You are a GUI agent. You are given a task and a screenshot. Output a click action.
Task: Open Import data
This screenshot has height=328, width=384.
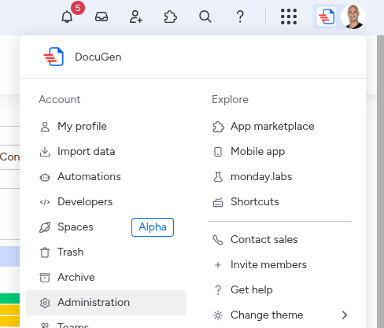coord(86,152)
